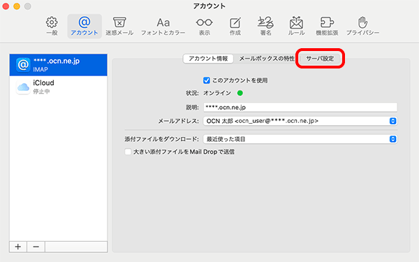The image size is (419, 262).
Task: Switch to メールボックスの特性 tab
Action: click(267, 59)
